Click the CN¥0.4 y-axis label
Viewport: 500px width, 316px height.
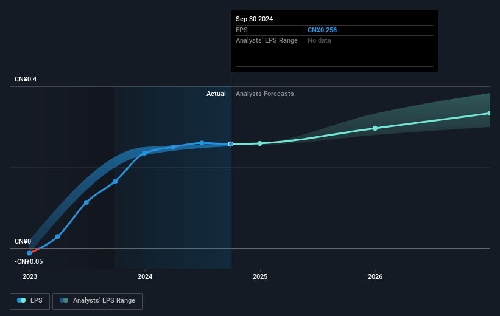pyautogui.click(x=26, y=79)
